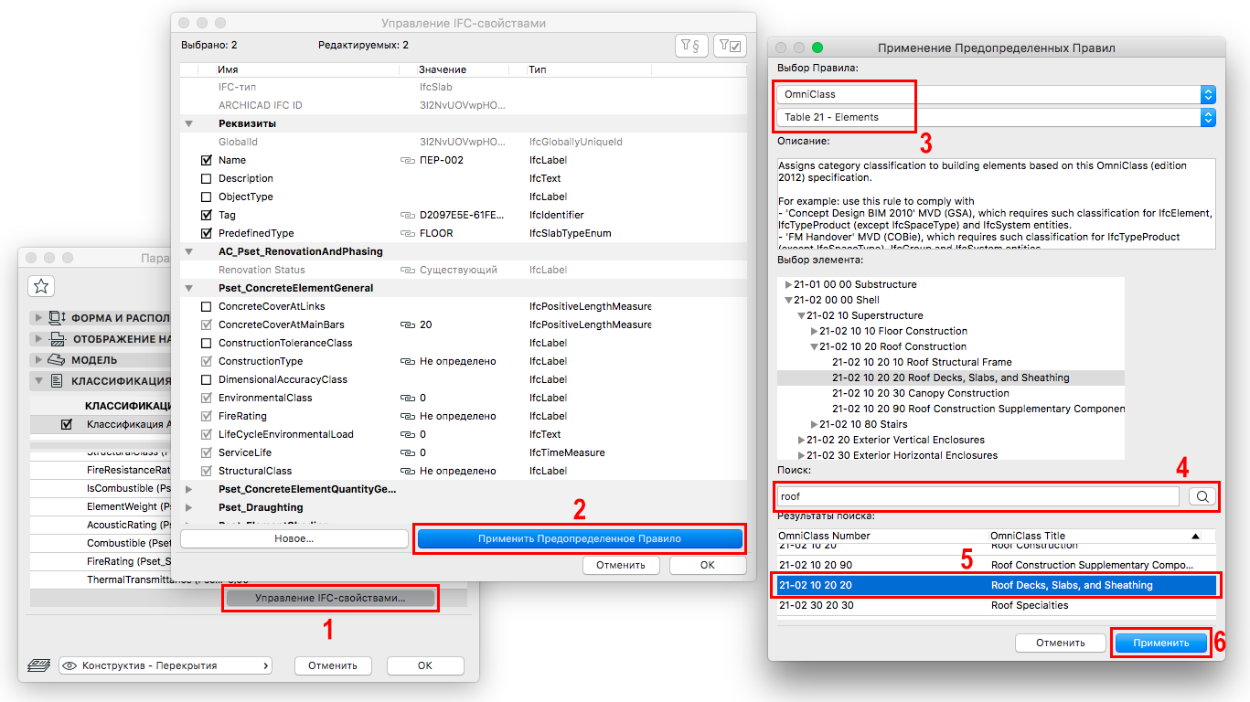Expand 21-02 10 10 Floor Construction node
Screen dimensions: 1250x702
coord(815,331)
